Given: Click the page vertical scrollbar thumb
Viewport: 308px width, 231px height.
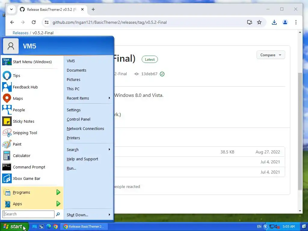Looking at the screenshot, I should 300,131.
